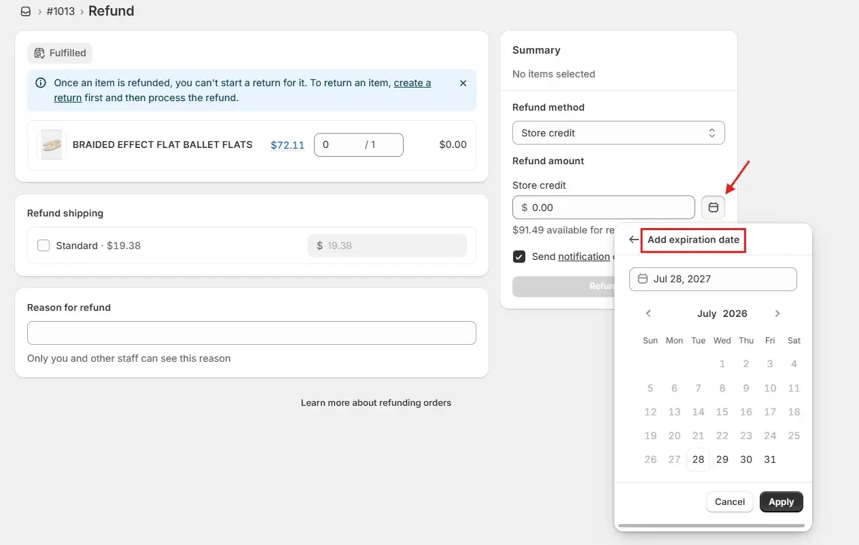Image resolution: width=859 pixels, height=545 pixels.
Task: Click the shipping refund amount field
Action: (x=387, y=246)
